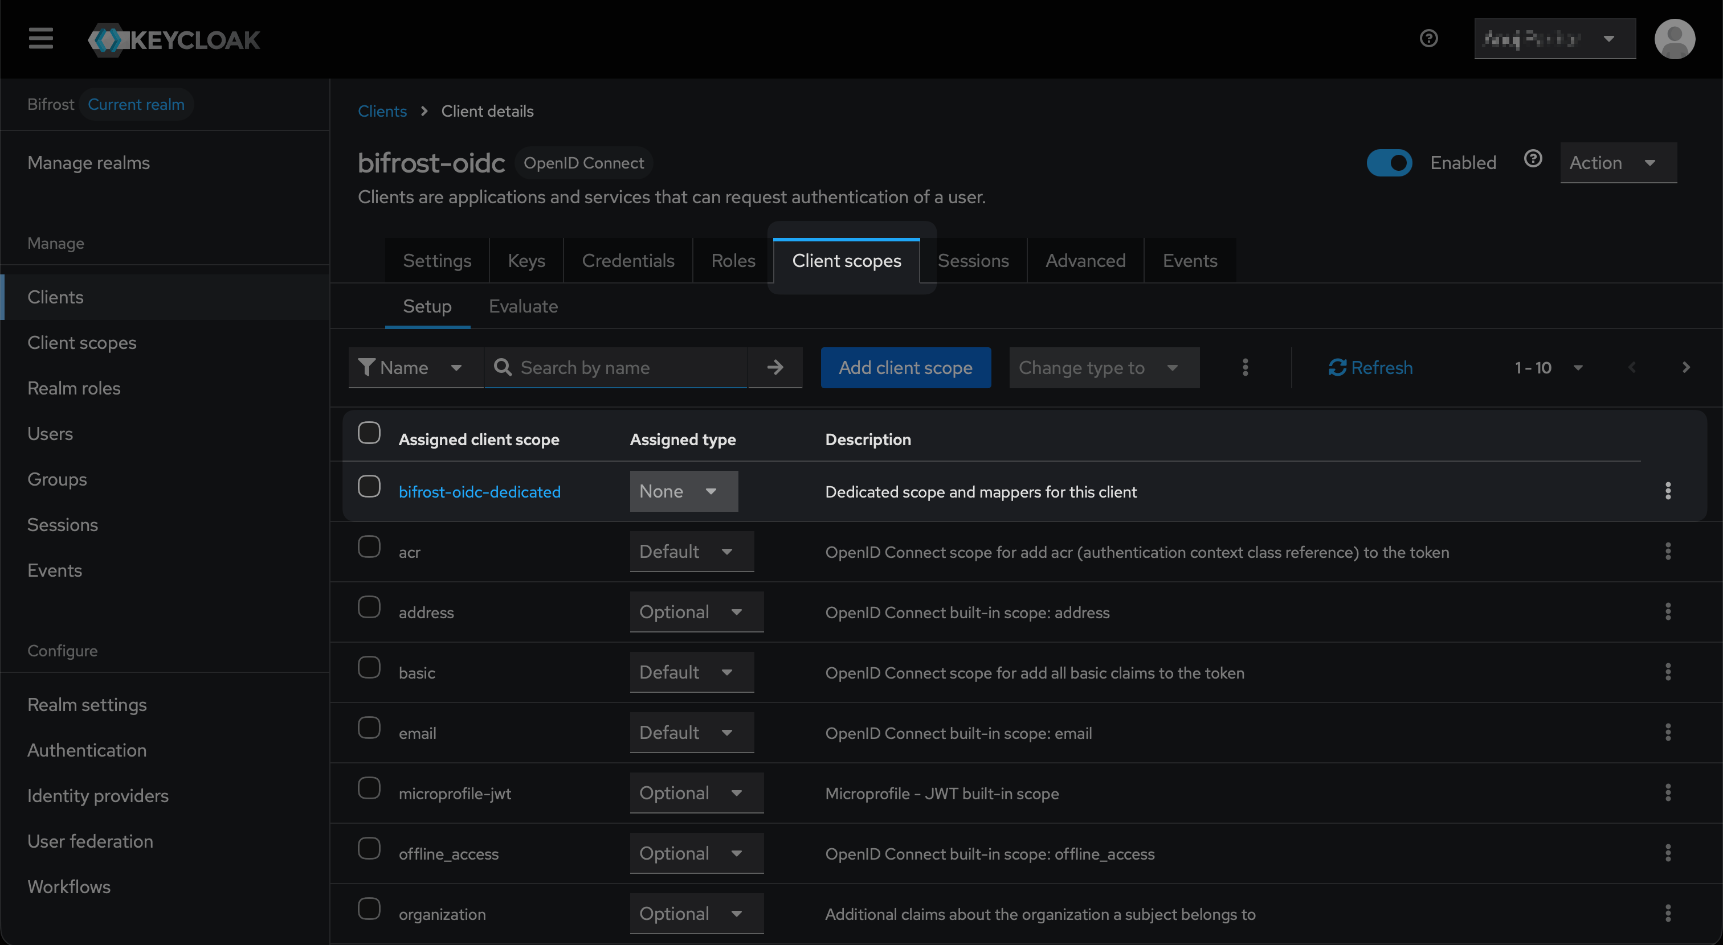Screen dimensions: 1723x945
Task: Open the None type dropdown for dedicated scope
Action: [x=684, y=491]
